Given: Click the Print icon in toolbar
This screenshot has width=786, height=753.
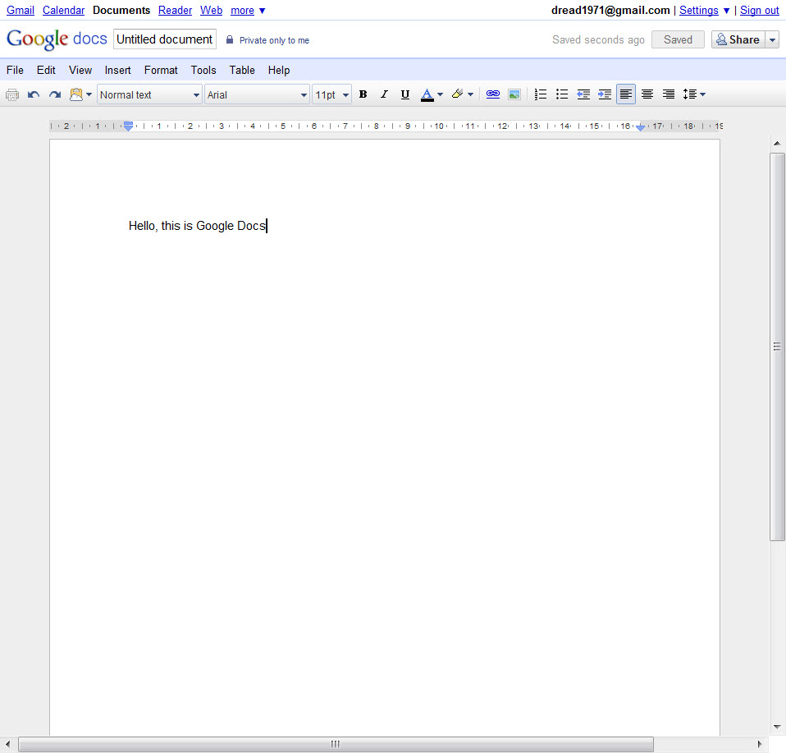Looking at the screenshot, I should [12, 94].
